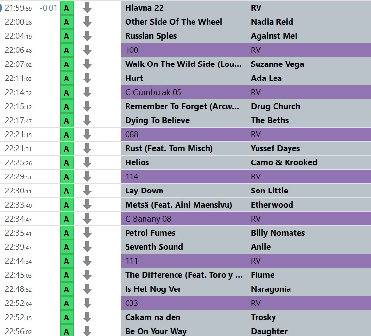Select Walk On The Wild Side title
The width and height of the screenshot is (371, 336).
coord(183,64)
